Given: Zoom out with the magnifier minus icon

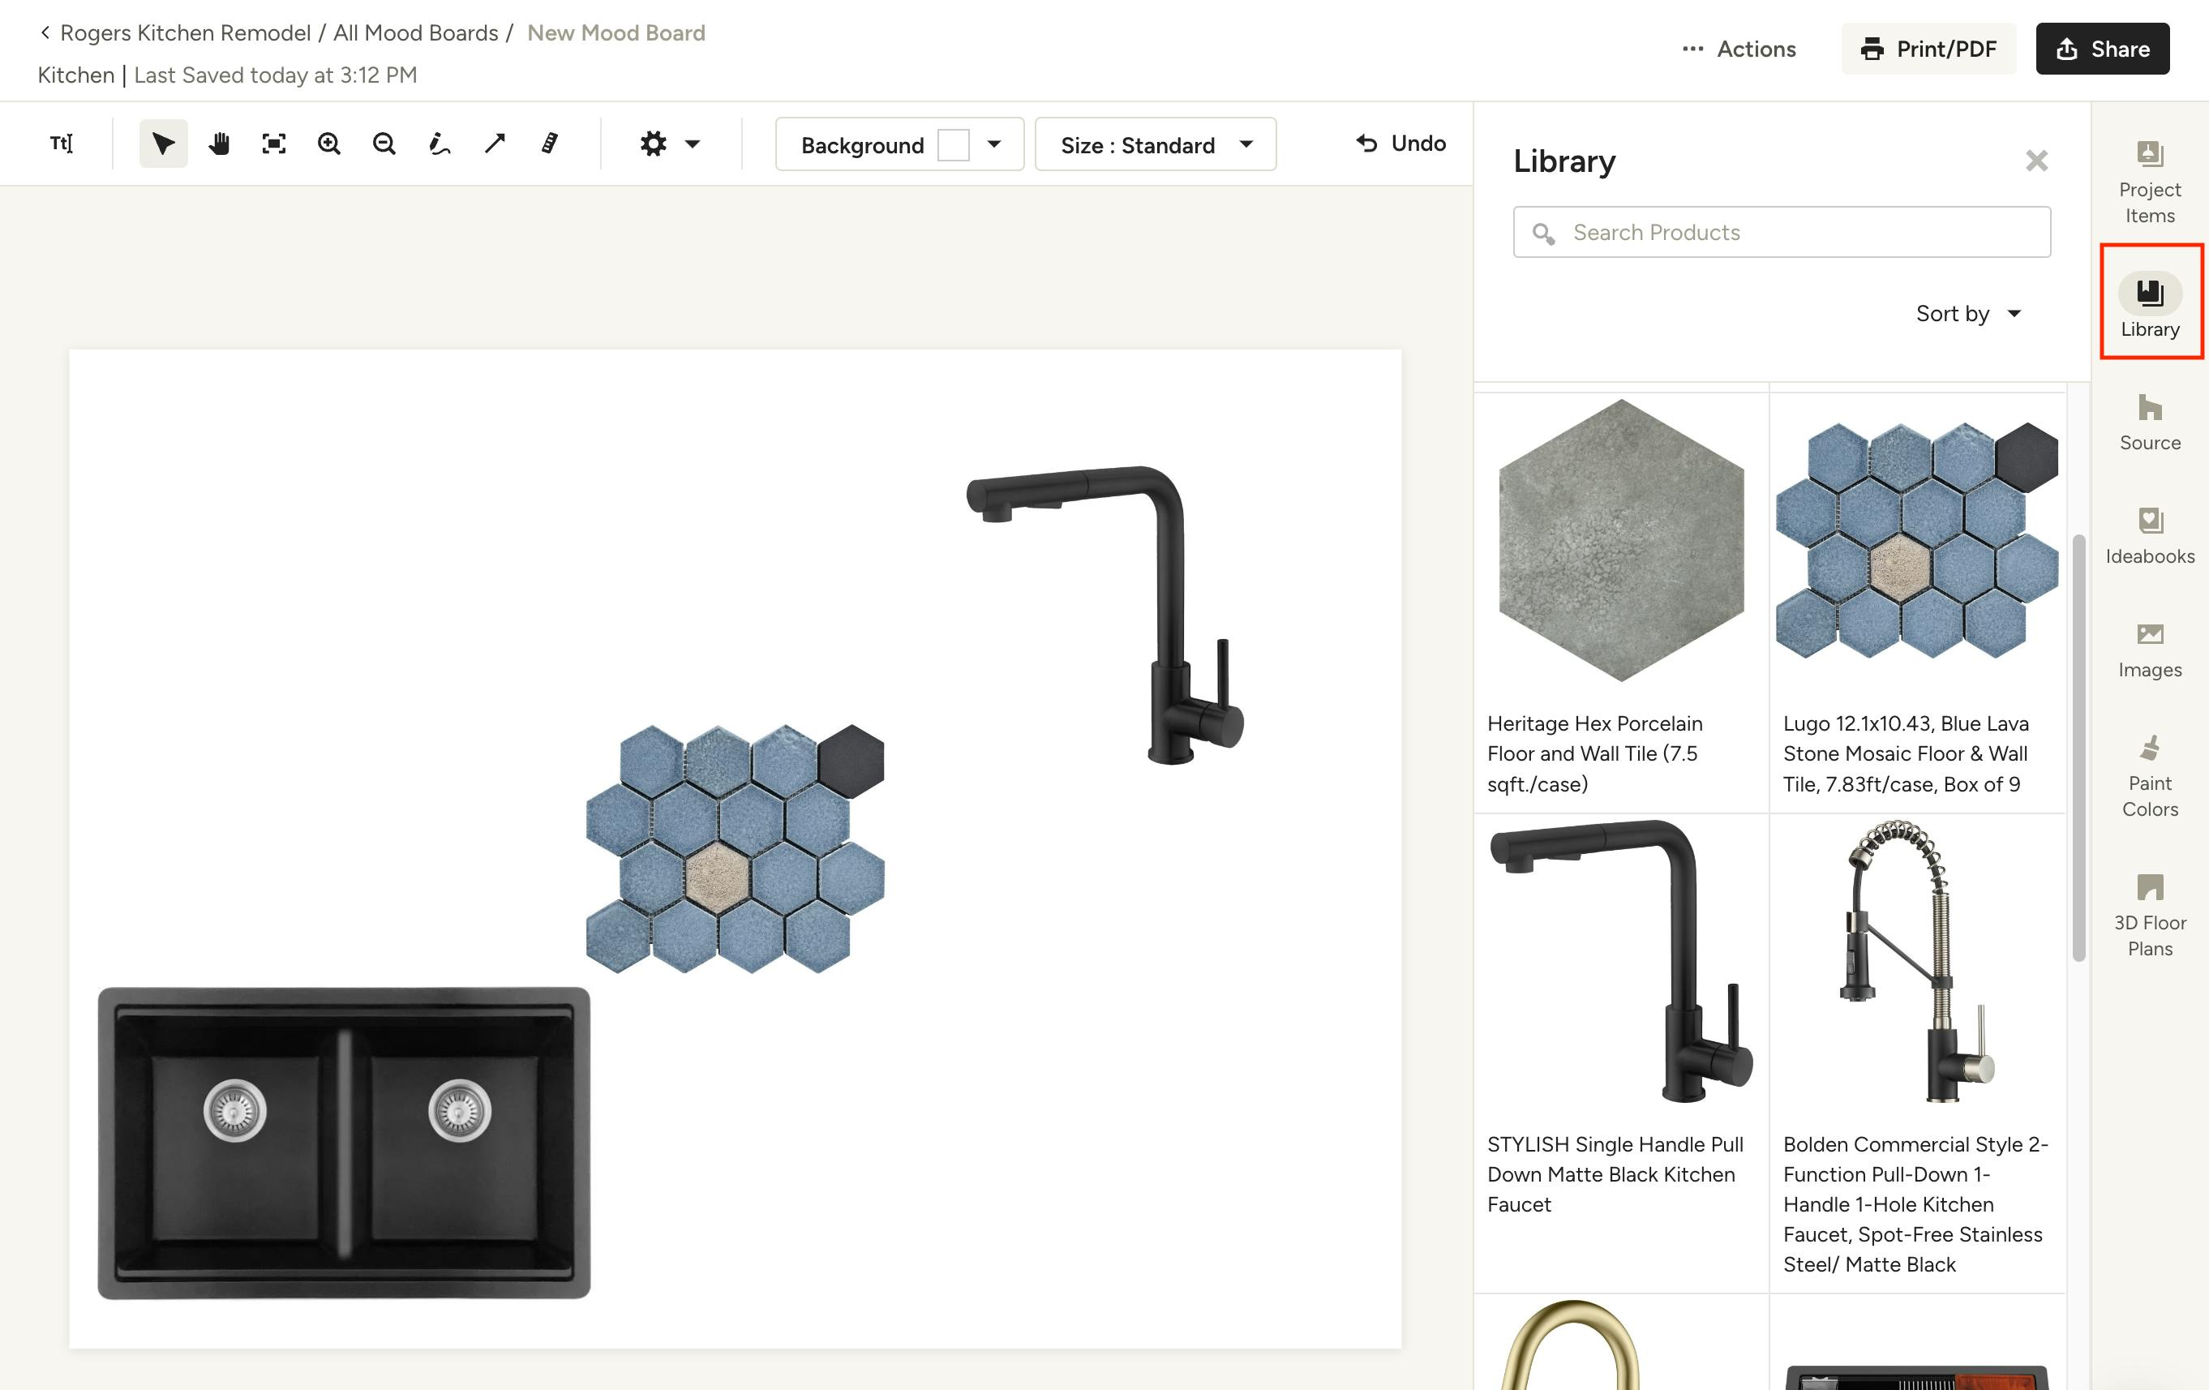Looking at the screenshot, I should [x=384, y=143].
